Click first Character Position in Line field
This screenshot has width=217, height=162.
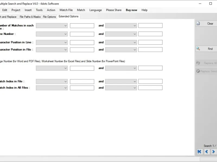click(82, 42)
